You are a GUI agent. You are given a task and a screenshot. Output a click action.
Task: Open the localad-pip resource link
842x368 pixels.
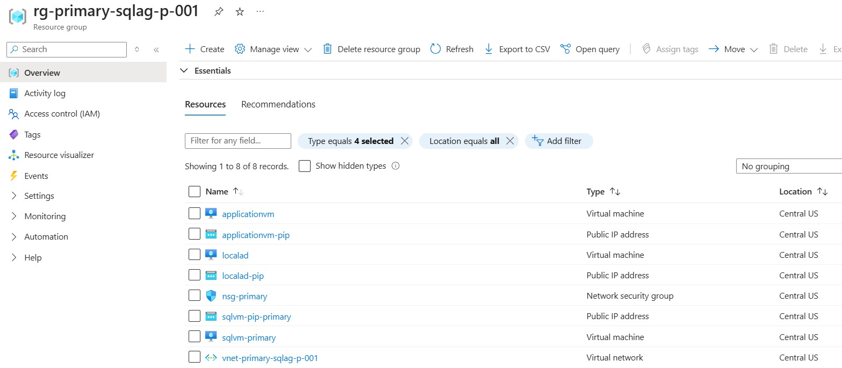pyautogui.click(x=243, y=276)
